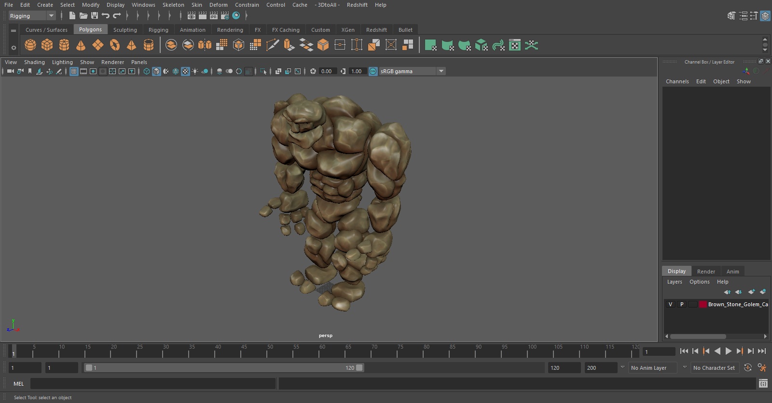The width and height of the screenshot is (772, 403).
Task: Save scene using the disk icon
Action: pos(95,16)
